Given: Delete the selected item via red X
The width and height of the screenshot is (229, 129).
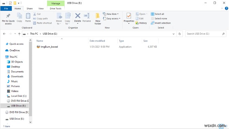Looking at the screenshot, I should click(x=77, y=16).
